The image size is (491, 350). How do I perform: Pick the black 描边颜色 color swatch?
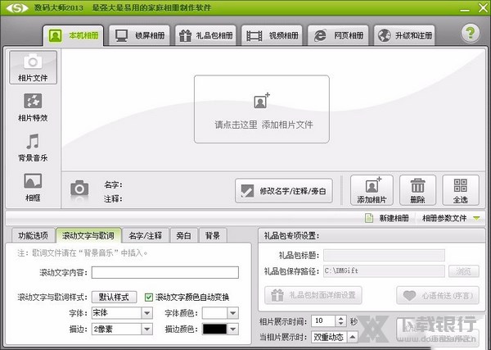tap(214, 329)
